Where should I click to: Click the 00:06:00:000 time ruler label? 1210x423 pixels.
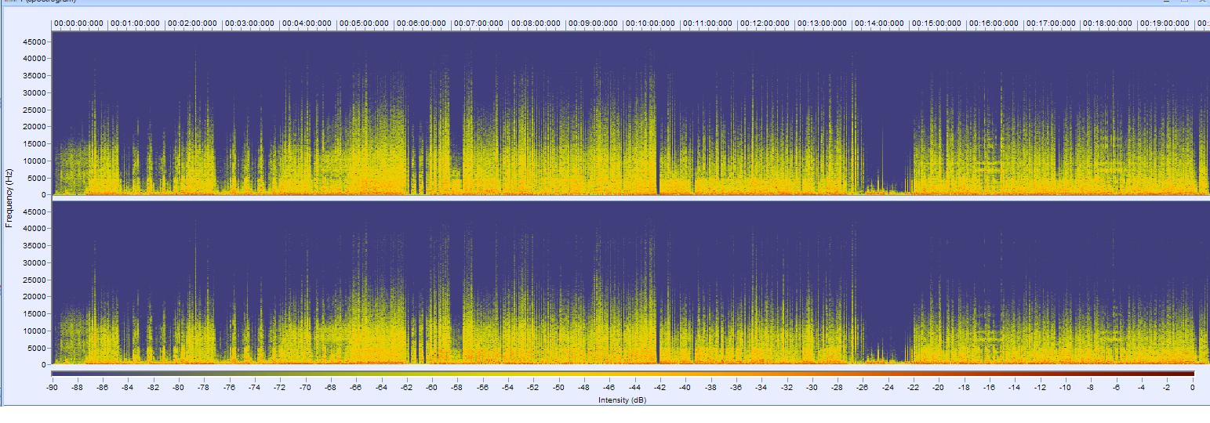422,23
